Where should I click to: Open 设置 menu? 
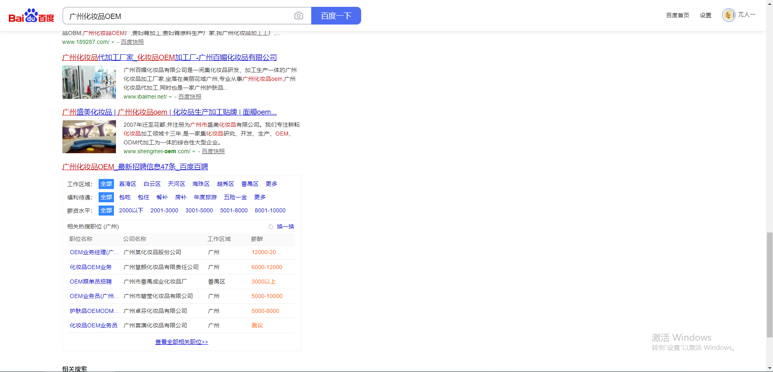pyautogui.click(x=705, y=15)
